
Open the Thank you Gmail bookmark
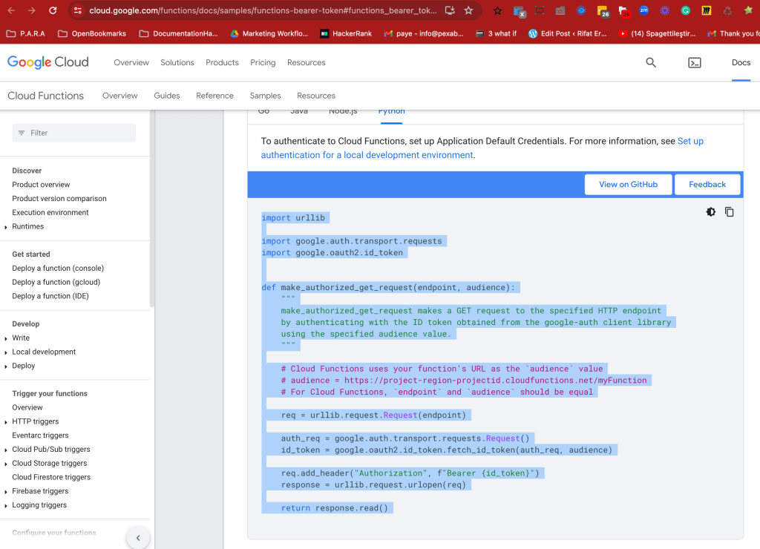click(733, 33)
